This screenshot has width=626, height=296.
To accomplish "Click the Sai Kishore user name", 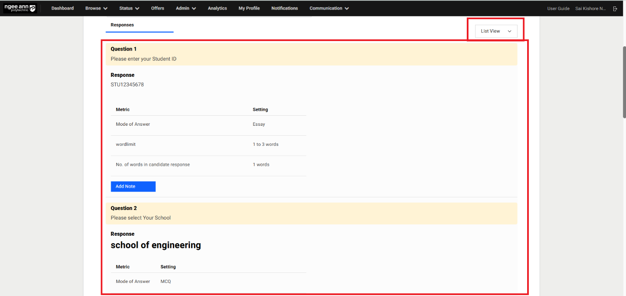I will (591, 8).
